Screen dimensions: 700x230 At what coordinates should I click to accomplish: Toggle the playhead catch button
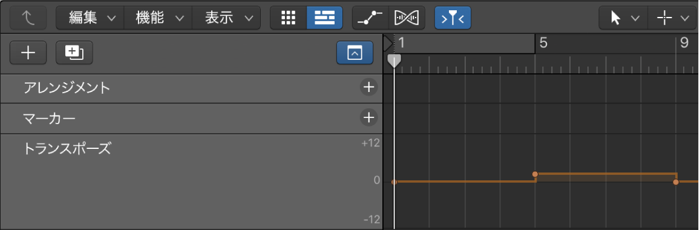tap(453, 18)
